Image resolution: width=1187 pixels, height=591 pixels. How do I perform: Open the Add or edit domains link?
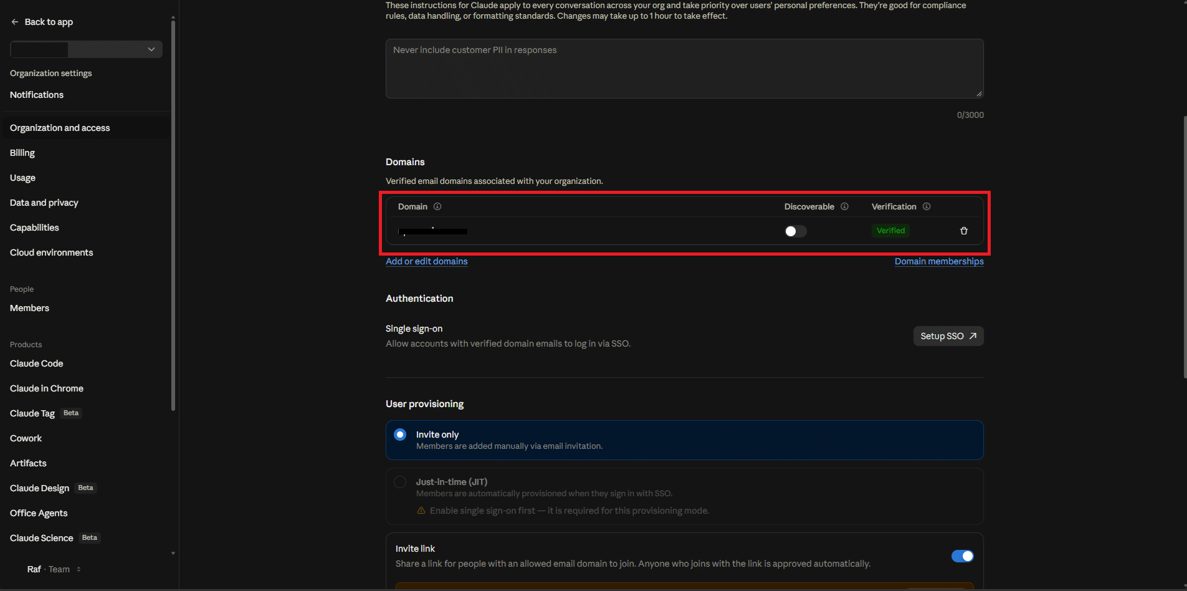tap(427, 261)
